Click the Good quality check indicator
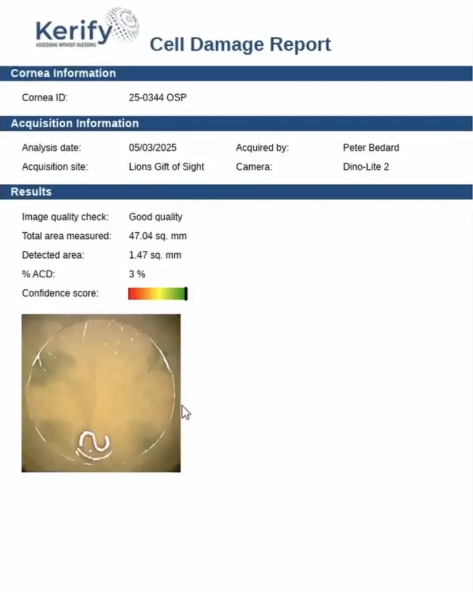This screenshot has height=592, width=473. 155,217
